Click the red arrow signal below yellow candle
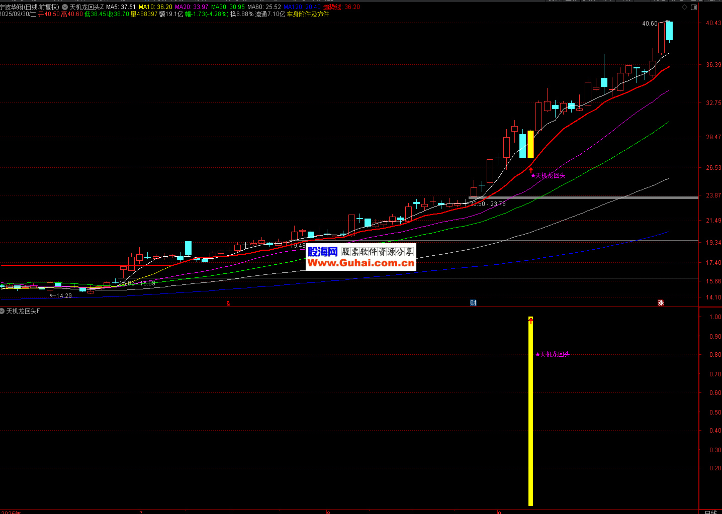This screenshot has height=514, width=722. coord(531,170)
